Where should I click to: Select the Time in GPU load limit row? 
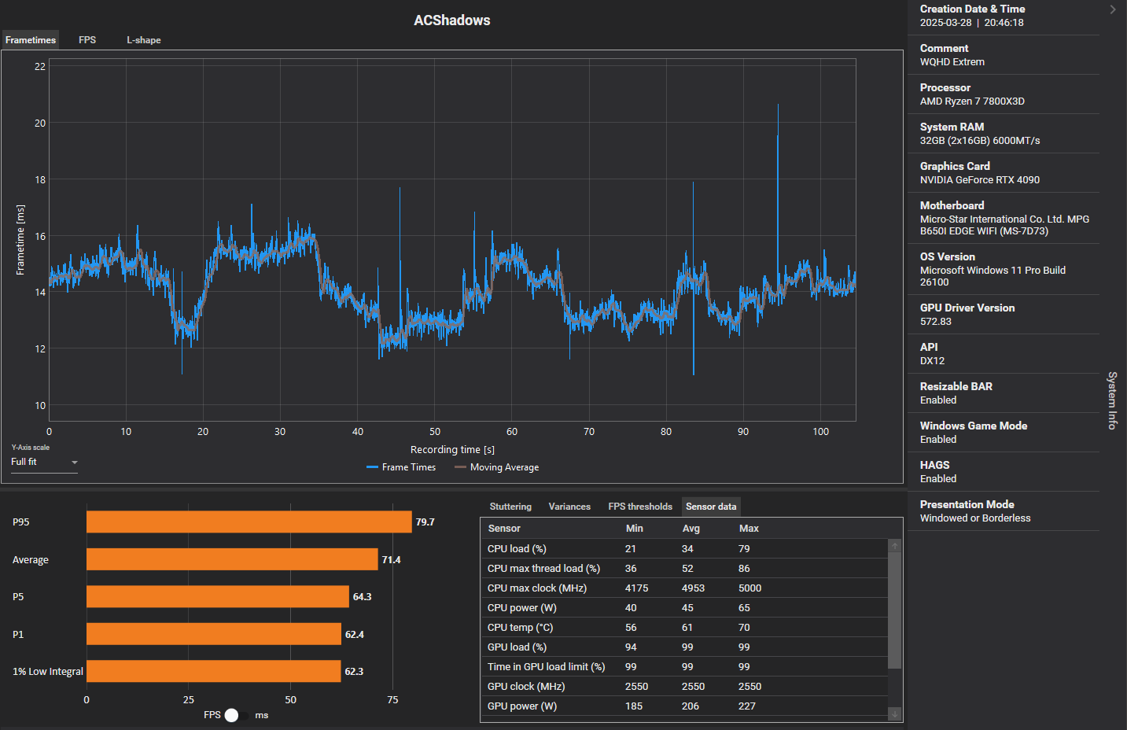684,666
